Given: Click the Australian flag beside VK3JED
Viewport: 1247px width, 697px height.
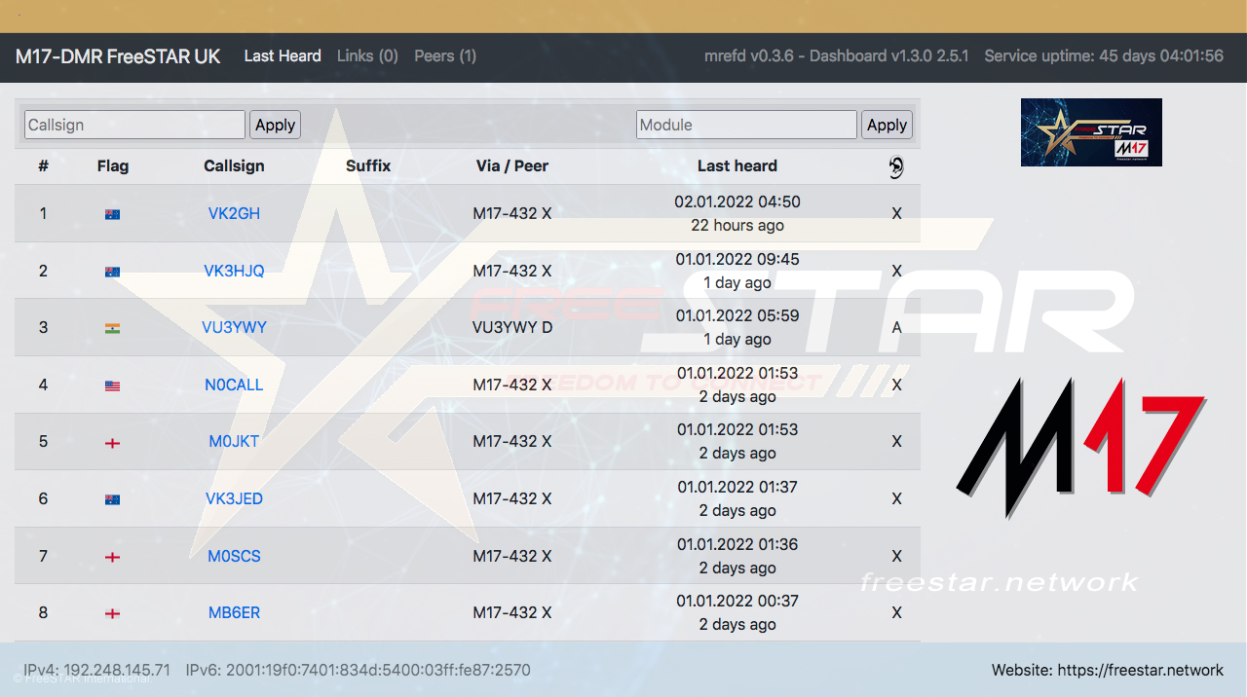Looking at the screenshot, I should (113, 499).
